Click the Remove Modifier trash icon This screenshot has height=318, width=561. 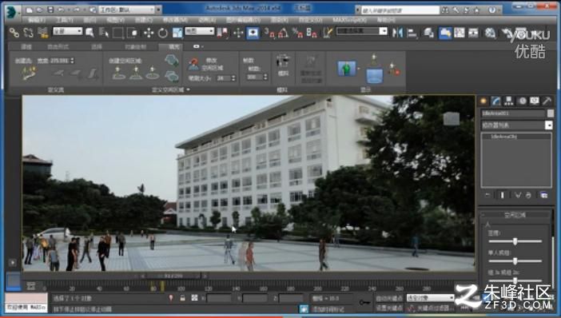(528, 195)
